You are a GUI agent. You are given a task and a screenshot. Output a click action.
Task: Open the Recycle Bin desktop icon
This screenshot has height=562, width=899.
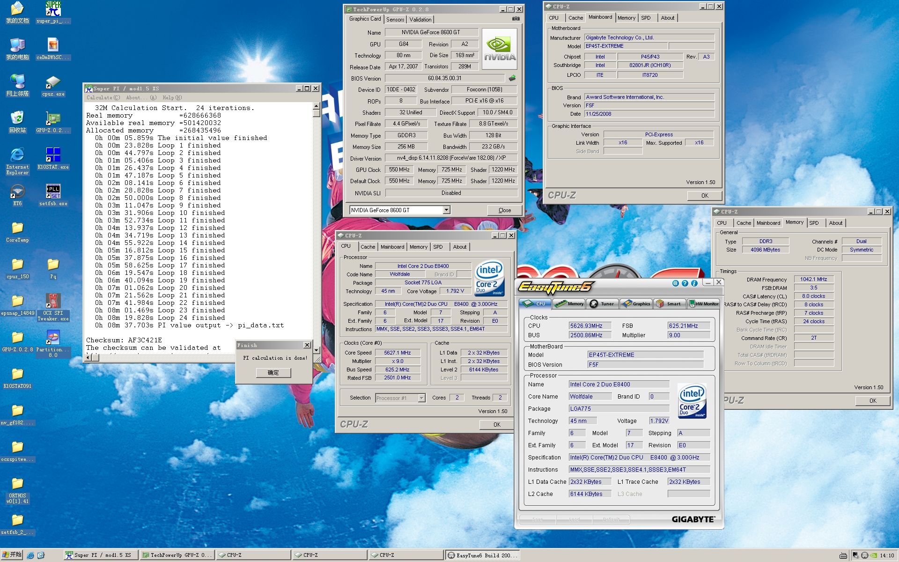(x=17, y=122)
